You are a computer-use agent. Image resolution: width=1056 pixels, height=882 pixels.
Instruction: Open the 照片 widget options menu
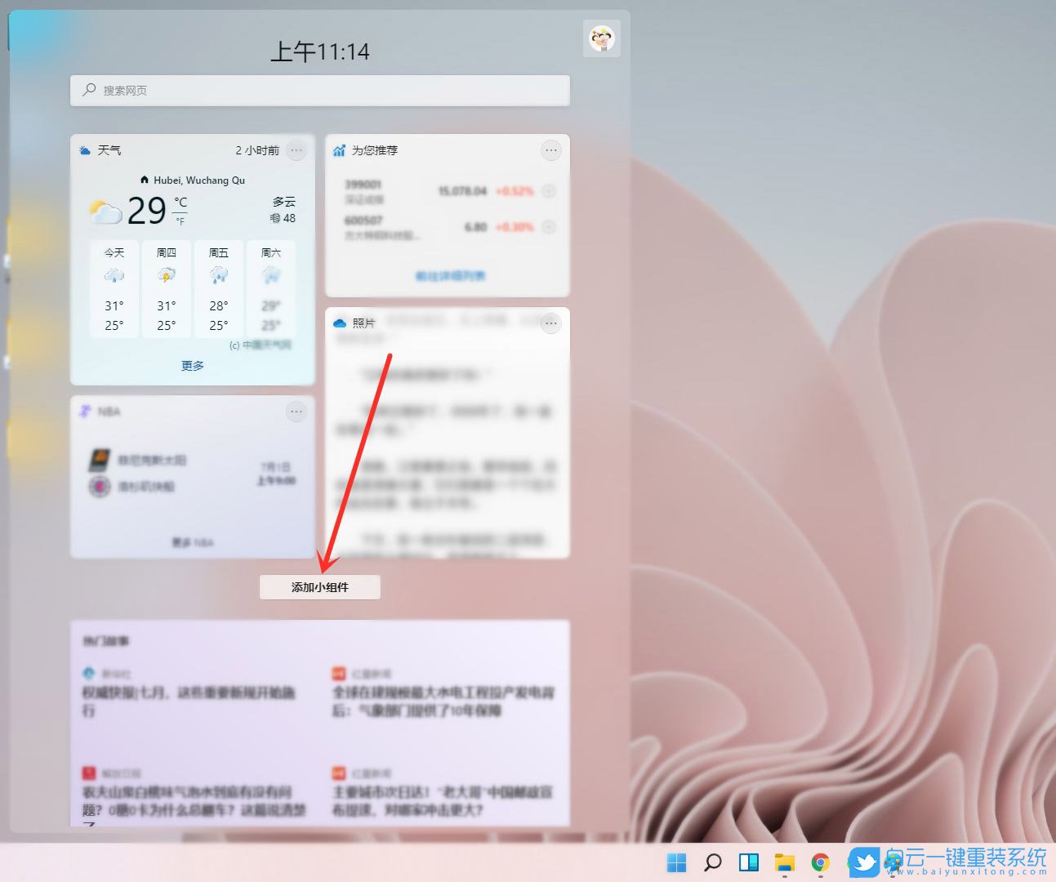[551, 323]
